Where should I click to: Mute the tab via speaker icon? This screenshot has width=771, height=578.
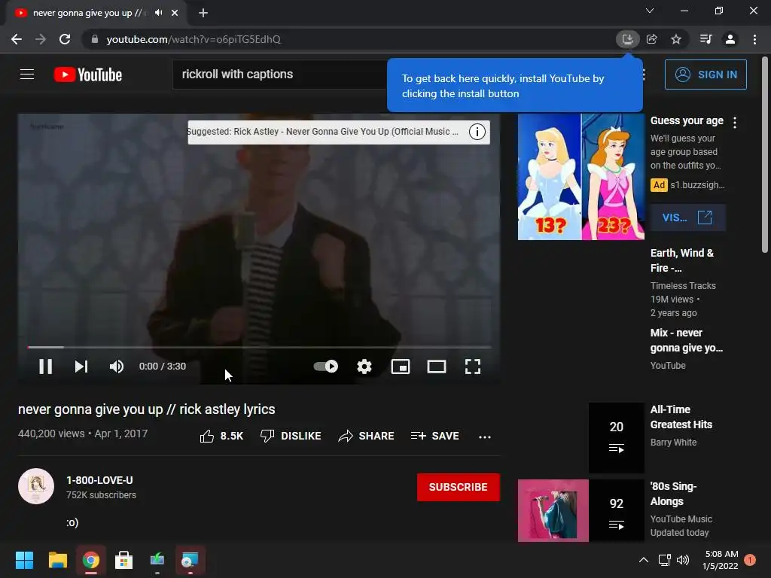(x=158, y=13)
